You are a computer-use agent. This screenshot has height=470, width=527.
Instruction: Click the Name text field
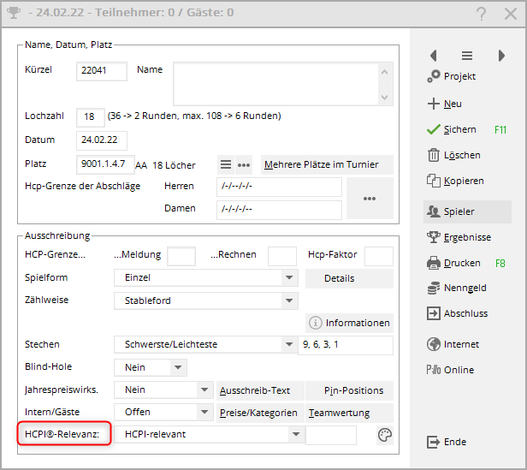(x=275, y=83)
